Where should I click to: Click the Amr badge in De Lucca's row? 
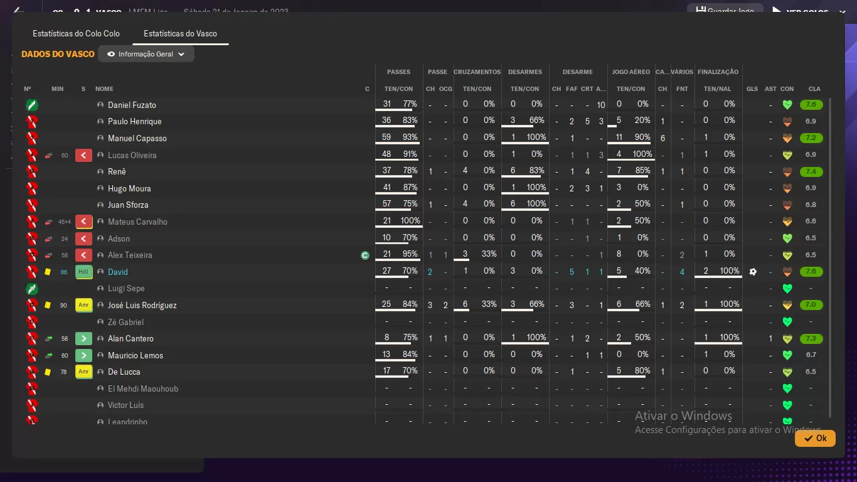coord(83,372)
